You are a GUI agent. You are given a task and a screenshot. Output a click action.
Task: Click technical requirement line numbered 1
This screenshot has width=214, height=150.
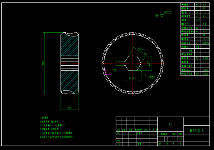coord(50,122)
